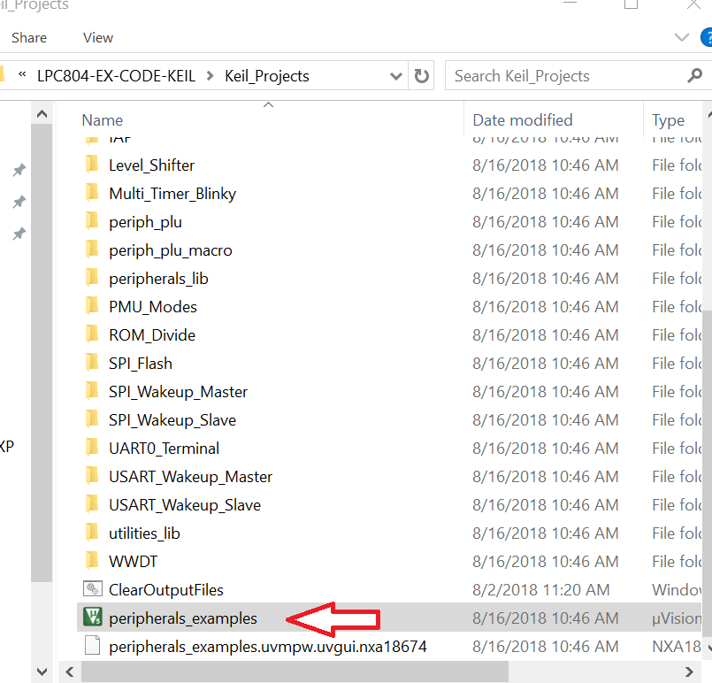Click the USART_Wakeup_Master folder icon
Image resolution: width=712 pixels, height=683 pixels.
(92, 476)
